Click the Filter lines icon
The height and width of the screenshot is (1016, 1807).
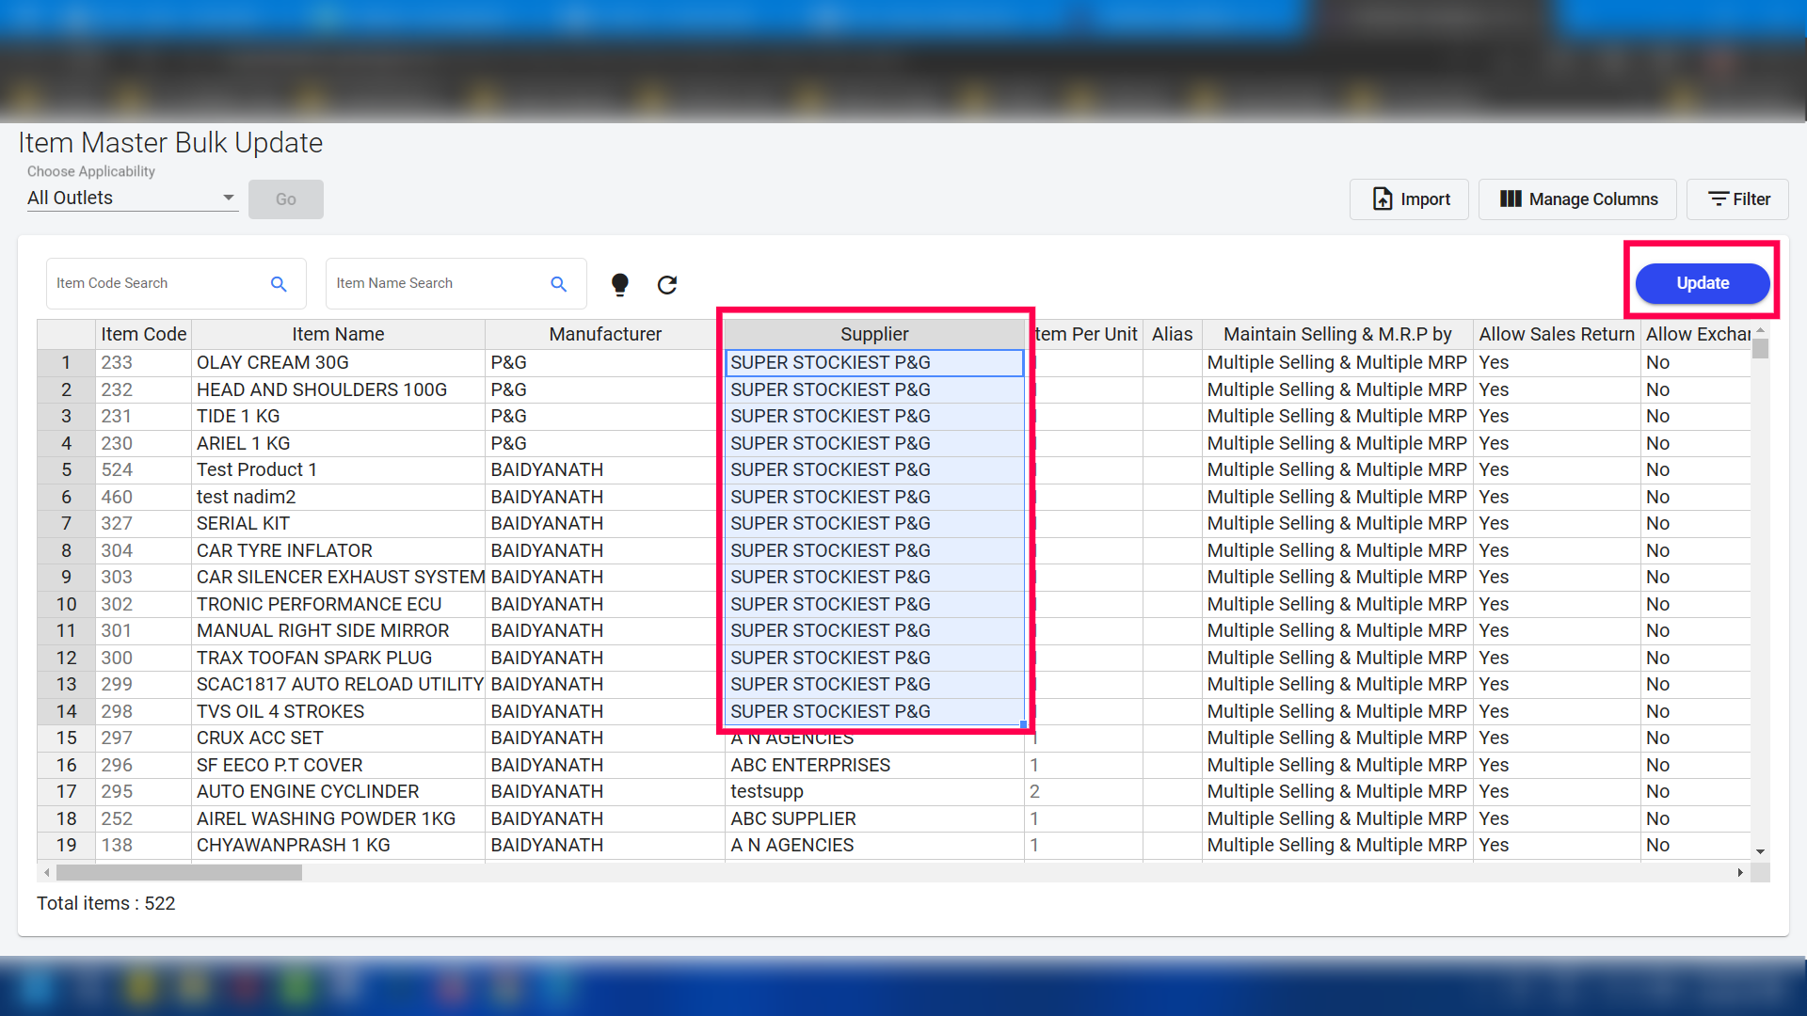tap(1719, 199)
